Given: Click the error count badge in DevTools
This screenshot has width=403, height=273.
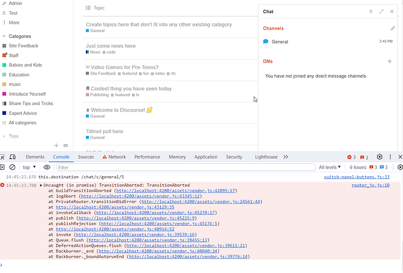Looking at the screenshot, I should 352,157.
